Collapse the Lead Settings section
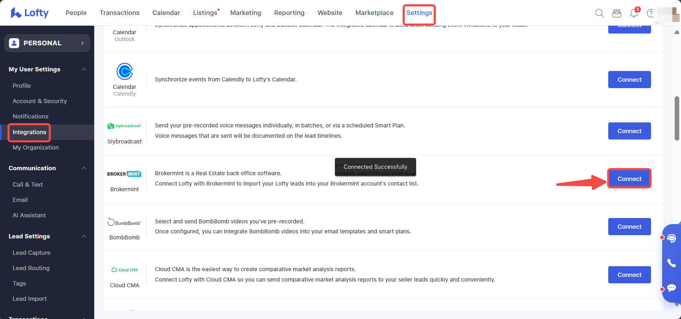 [x=84, y=236]
